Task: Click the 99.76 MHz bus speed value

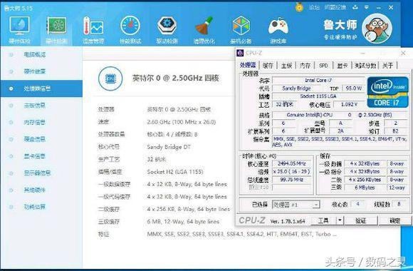Action: (x=291, y=180)
